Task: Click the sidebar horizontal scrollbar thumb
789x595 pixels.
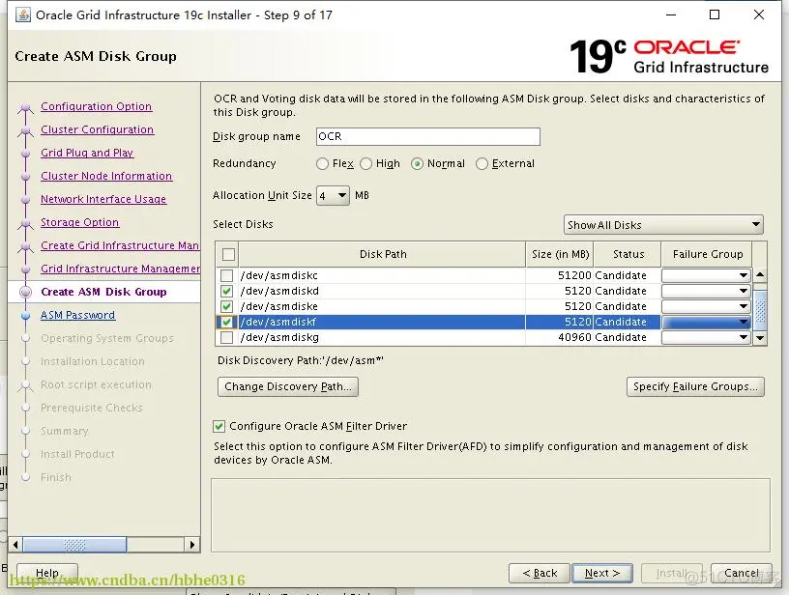Action: click(x=75, y=545)
